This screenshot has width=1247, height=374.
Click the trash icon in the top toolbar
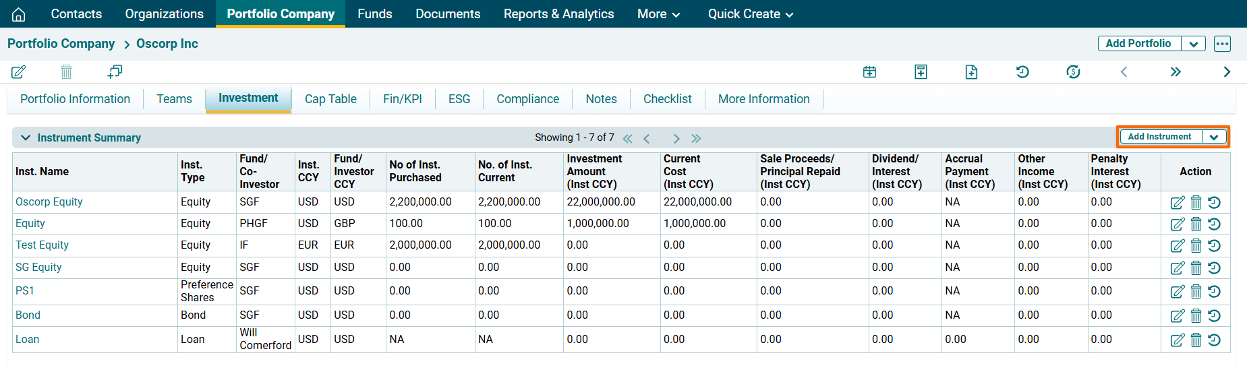66,72
